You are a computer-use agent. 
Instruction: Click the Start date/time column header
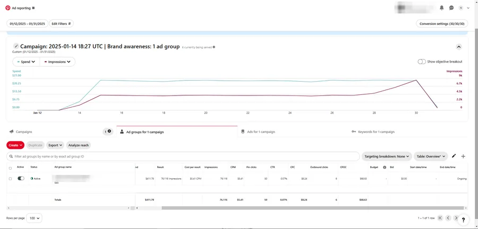click(419, 167)
